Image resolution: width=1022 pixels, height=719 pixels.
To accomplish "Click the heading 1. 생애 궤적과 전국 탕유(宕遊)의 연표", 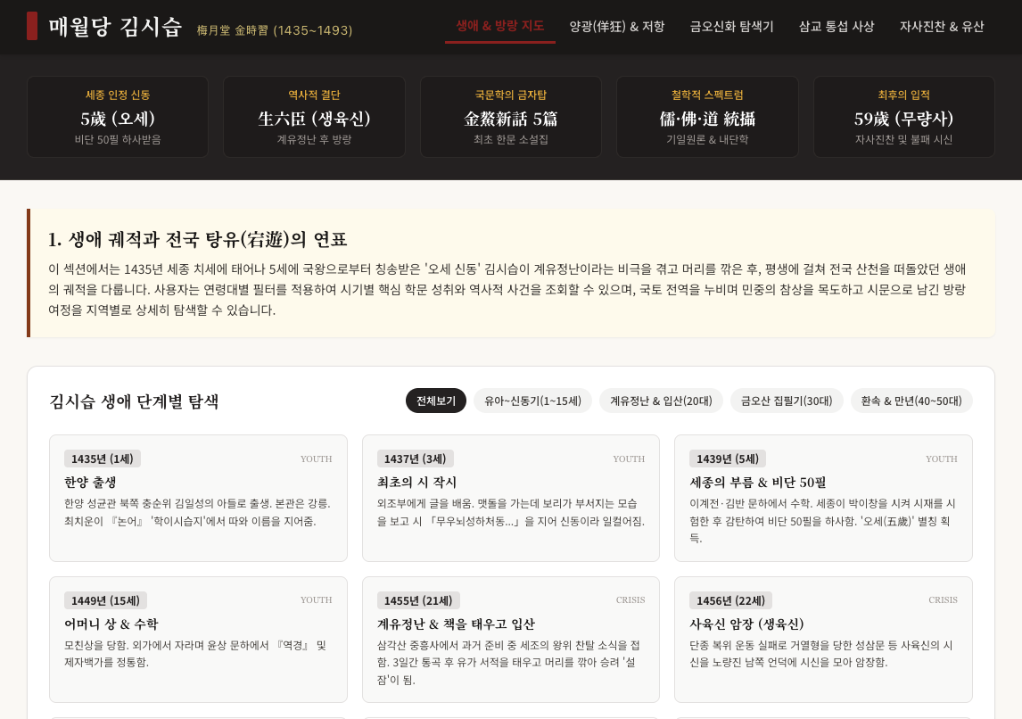I will 197,239.
